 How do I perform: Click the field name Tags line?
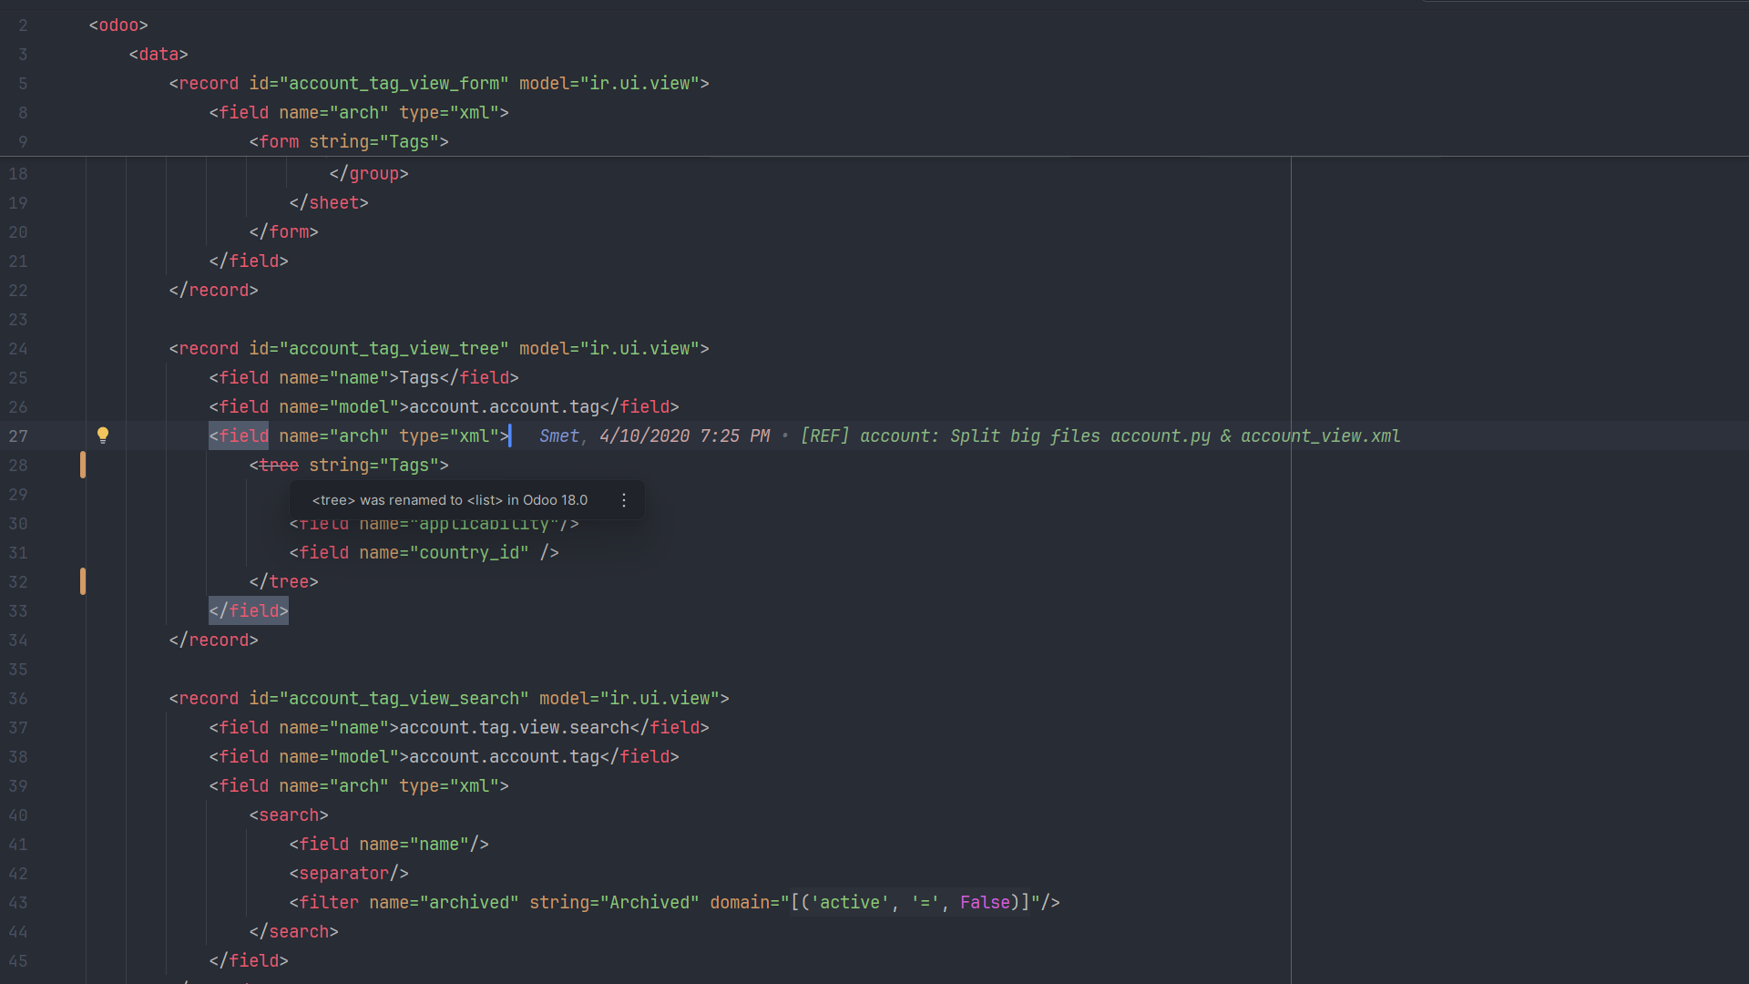[x=363, y=378]
